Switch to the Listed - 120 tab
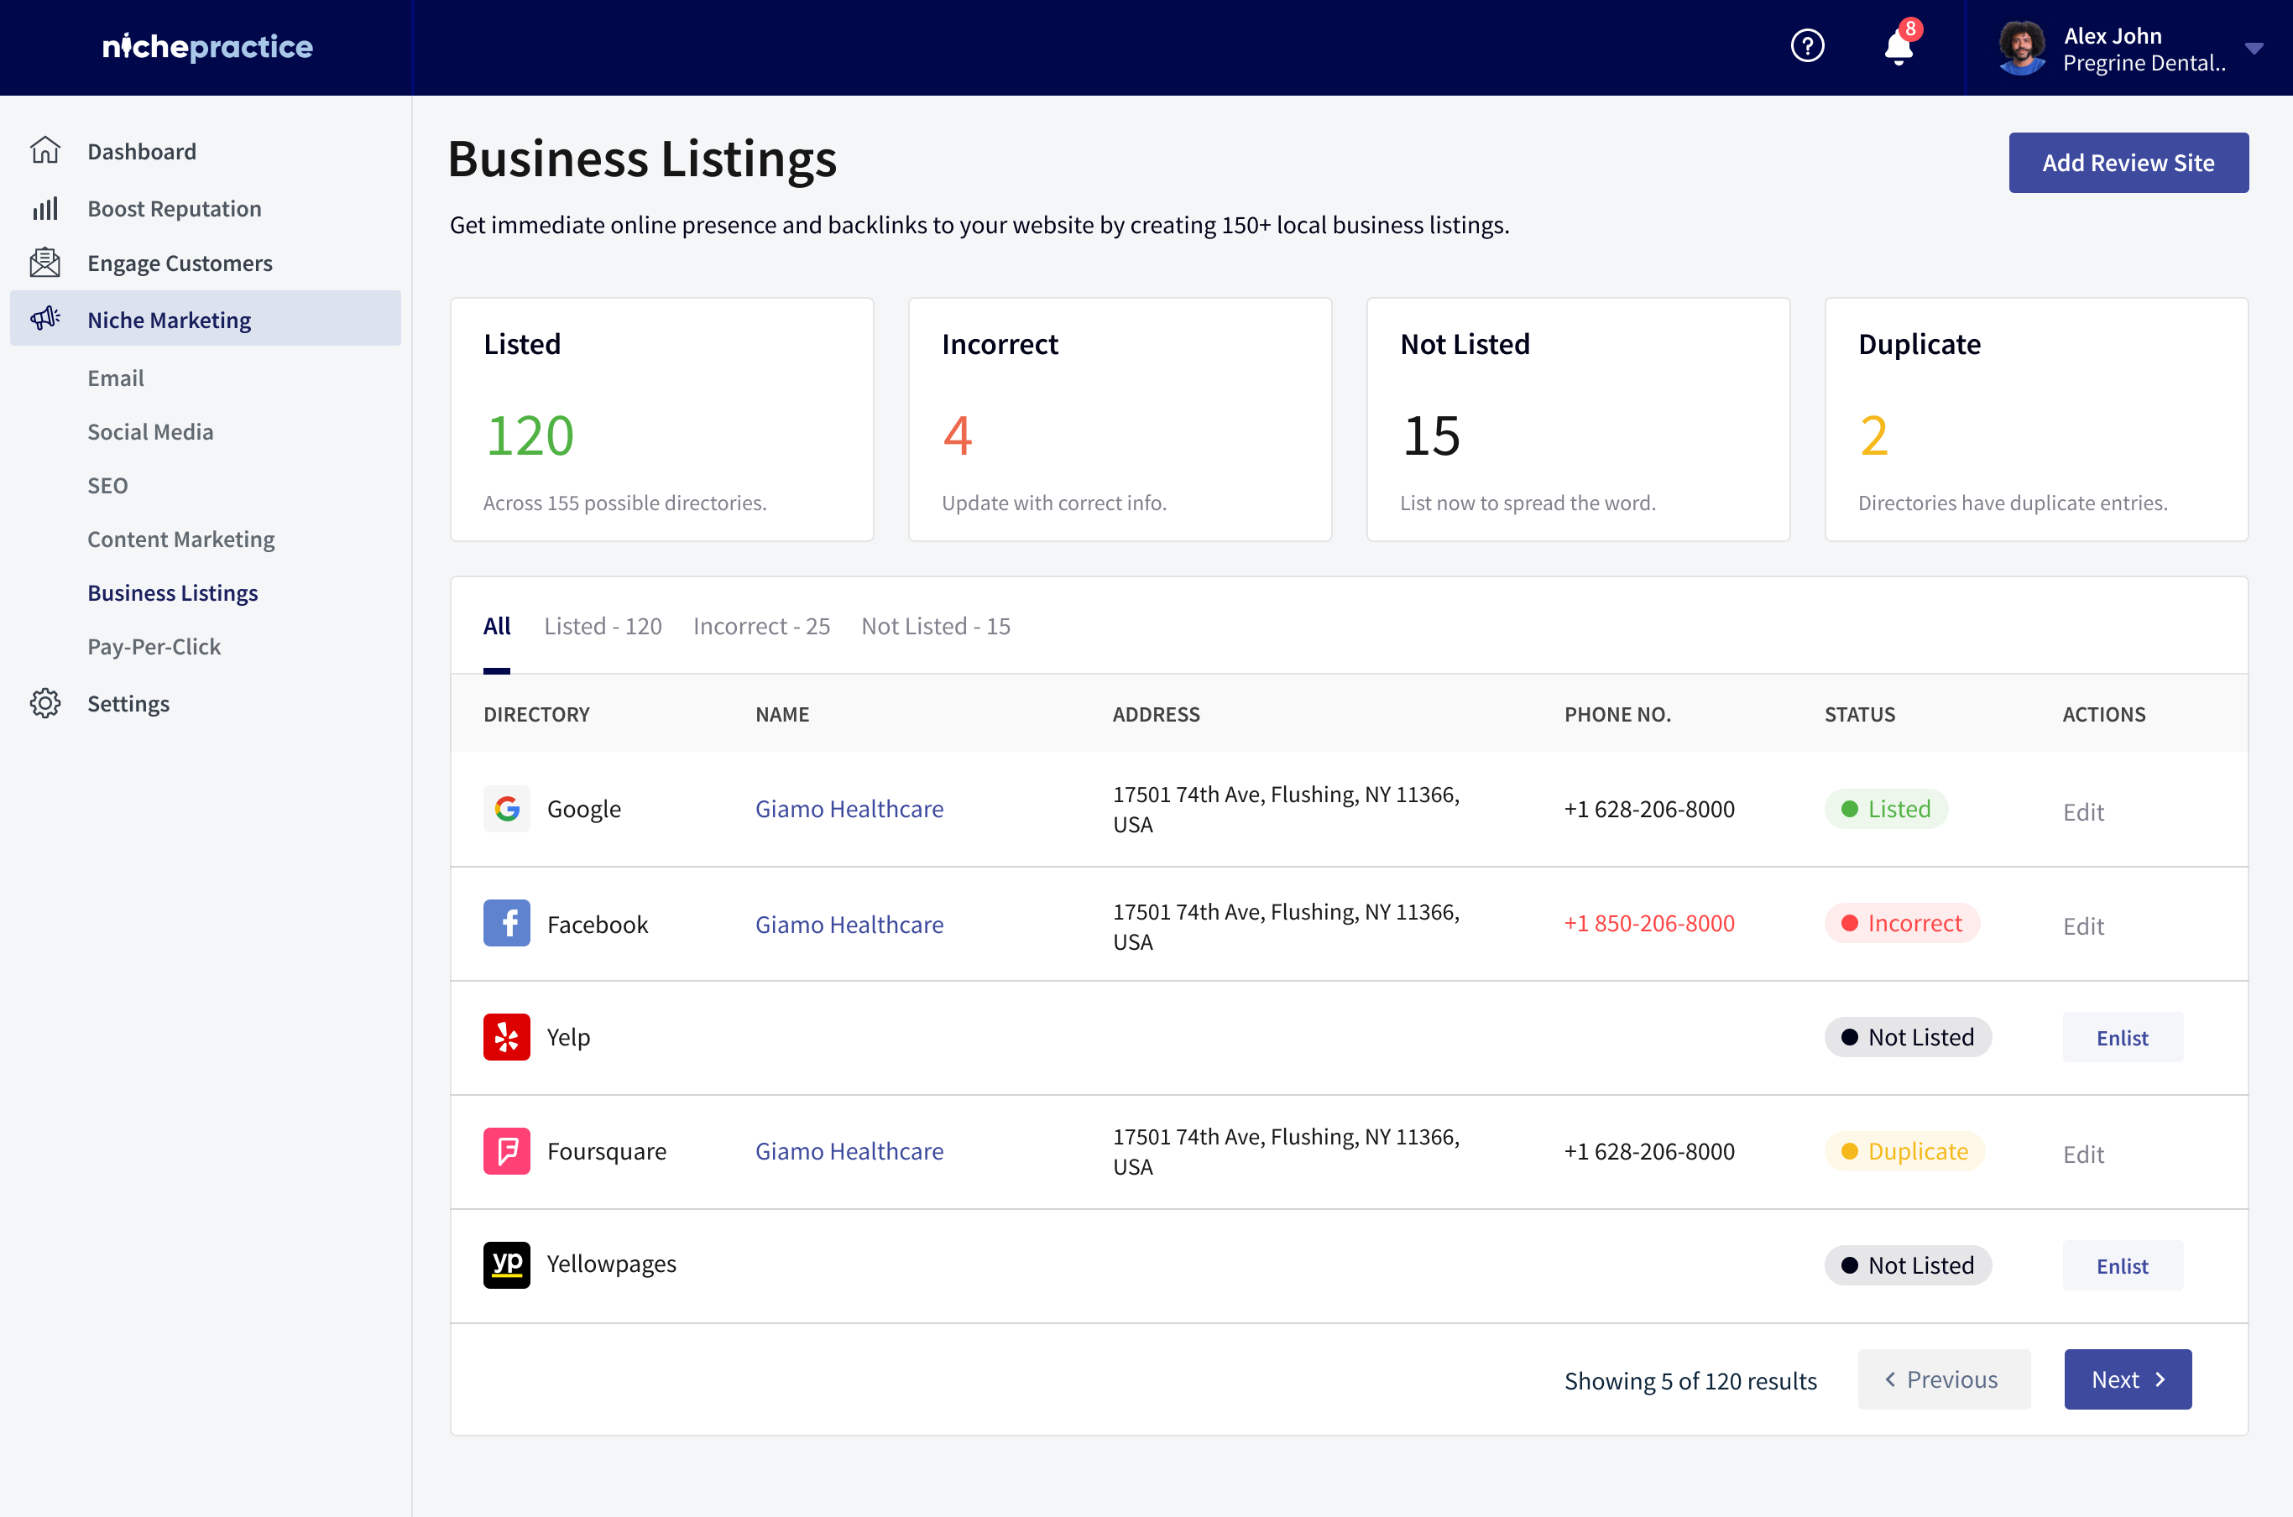The width and height of the screenshot is (2293, 1517). coord(603,626)
